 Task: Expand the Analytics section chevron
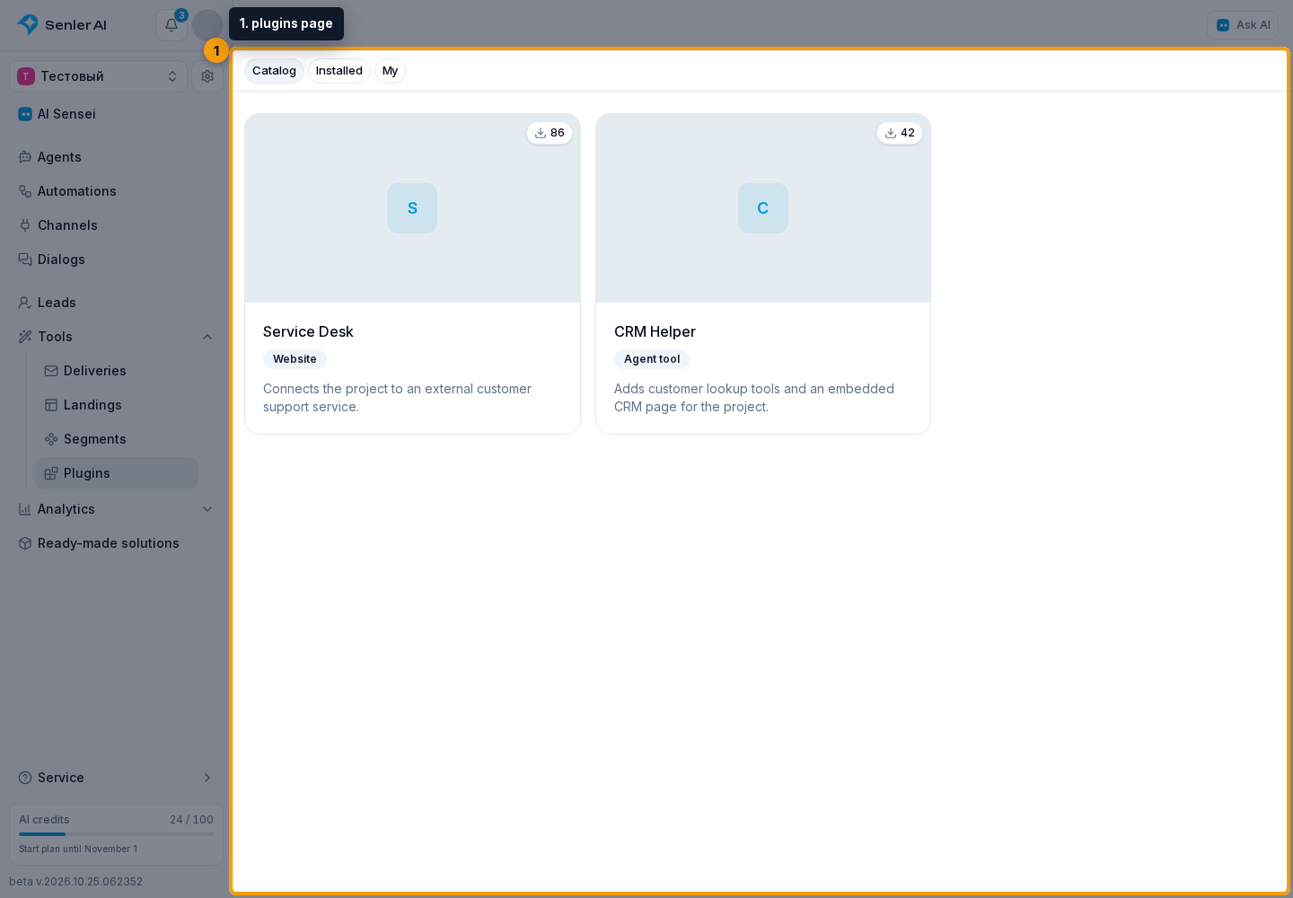point(207,509)
